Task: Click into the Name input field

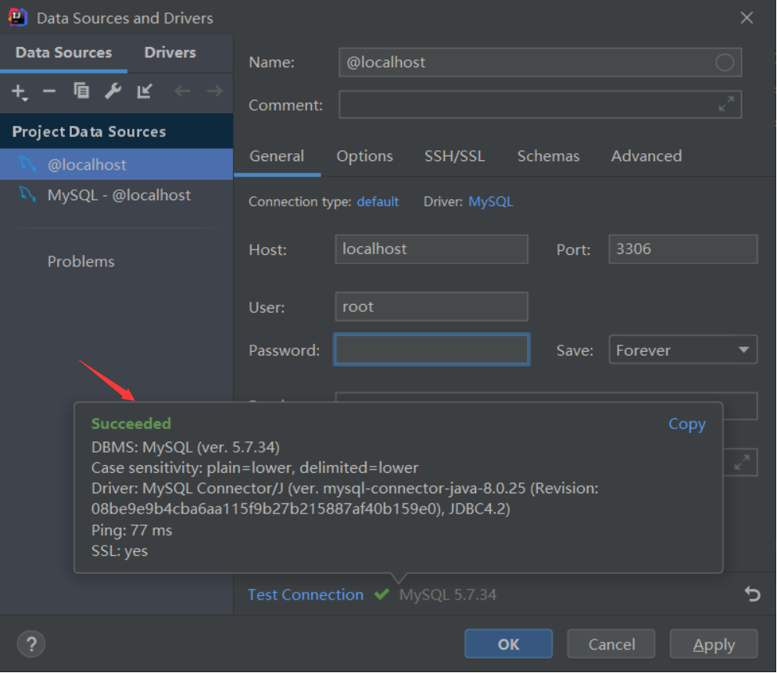Action: (540, 63)
